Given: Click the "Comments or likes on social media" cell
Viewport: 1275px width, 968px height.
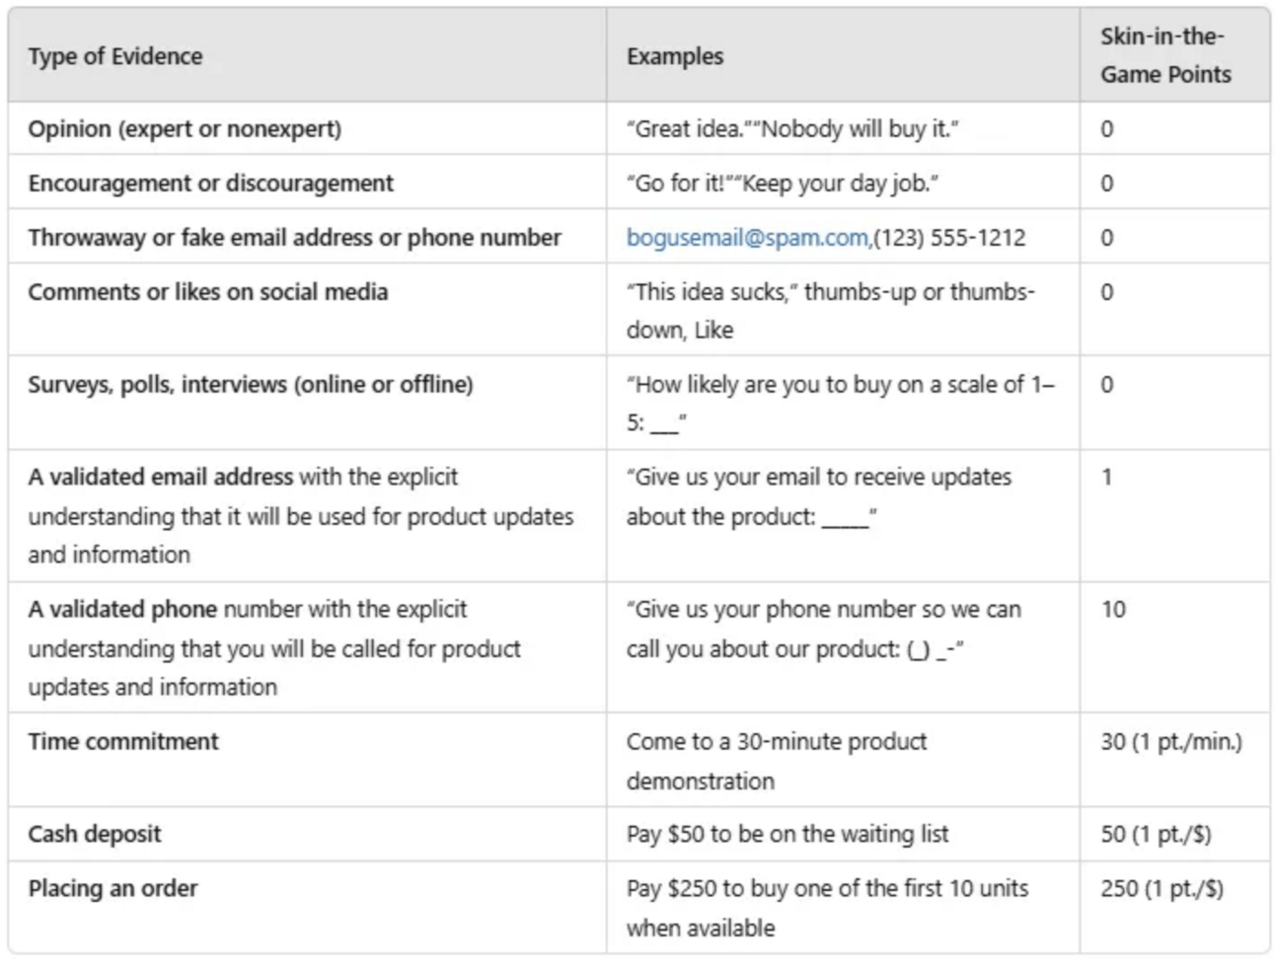Looking at the screenshot, I should (x=208, y=292).
